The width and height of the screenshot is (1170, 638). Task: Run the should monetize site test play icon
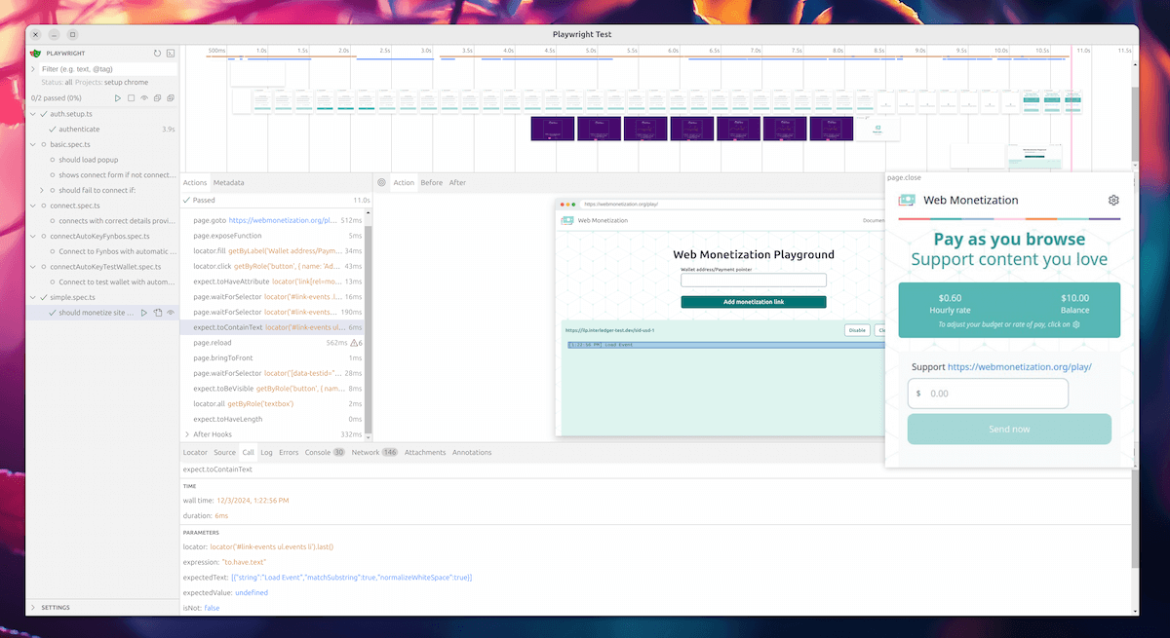pyautogui.click(x=143, y=313)
